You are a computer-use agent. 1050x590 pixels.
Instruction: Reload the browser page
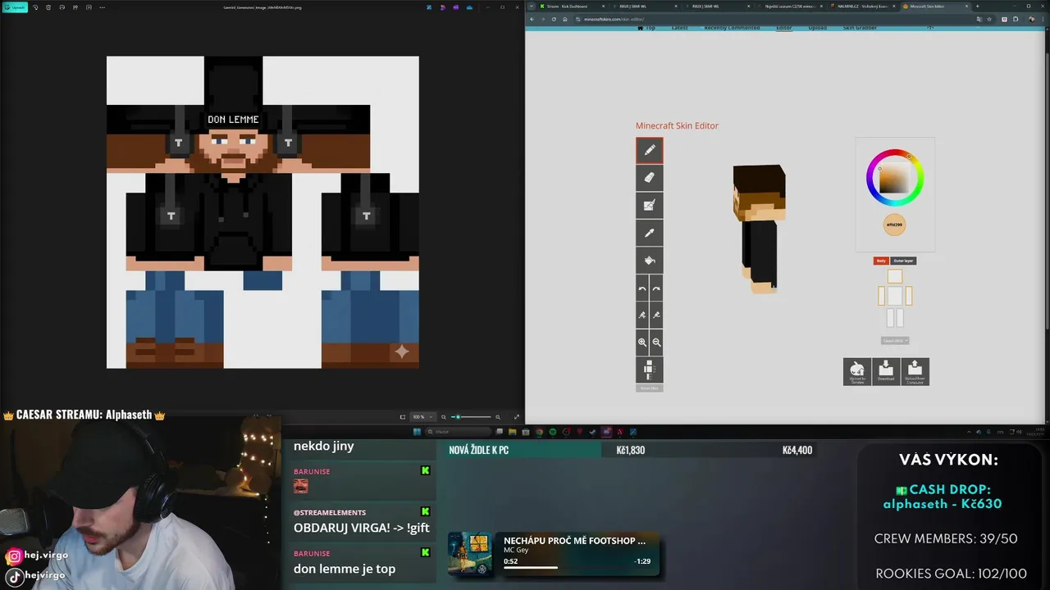(x=553, y=19)
